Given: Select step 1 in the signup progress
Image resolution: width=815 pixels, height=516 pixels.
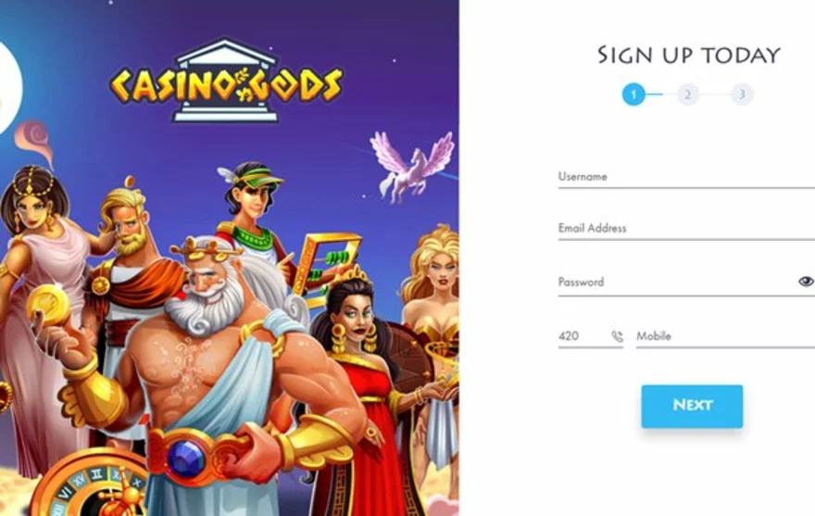Looking at the screenshot, I should [633, 94].
